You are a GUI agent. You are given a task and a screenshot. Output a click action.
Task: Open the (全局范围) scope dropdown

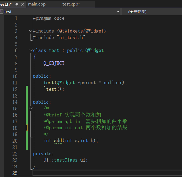[152, 12]
